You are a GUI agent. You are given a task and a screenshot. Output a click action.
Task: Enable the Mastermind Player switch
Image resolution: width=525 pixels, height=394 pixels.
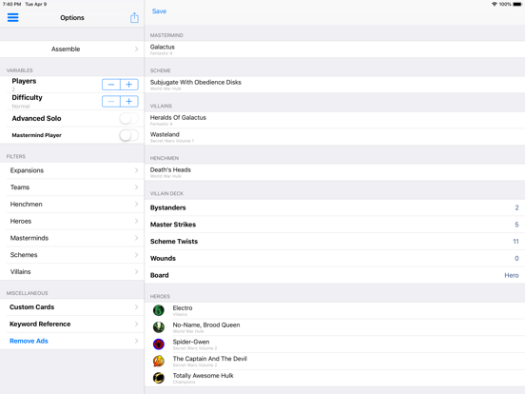[129, 135]
